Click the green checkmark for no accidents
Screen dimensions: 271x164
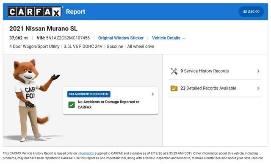point(72,105)
